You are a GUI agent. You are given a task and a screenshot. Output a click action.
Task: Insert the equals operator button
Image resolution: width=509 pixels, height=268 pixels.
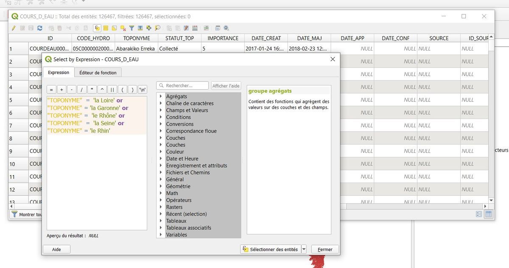coord(51,90)
